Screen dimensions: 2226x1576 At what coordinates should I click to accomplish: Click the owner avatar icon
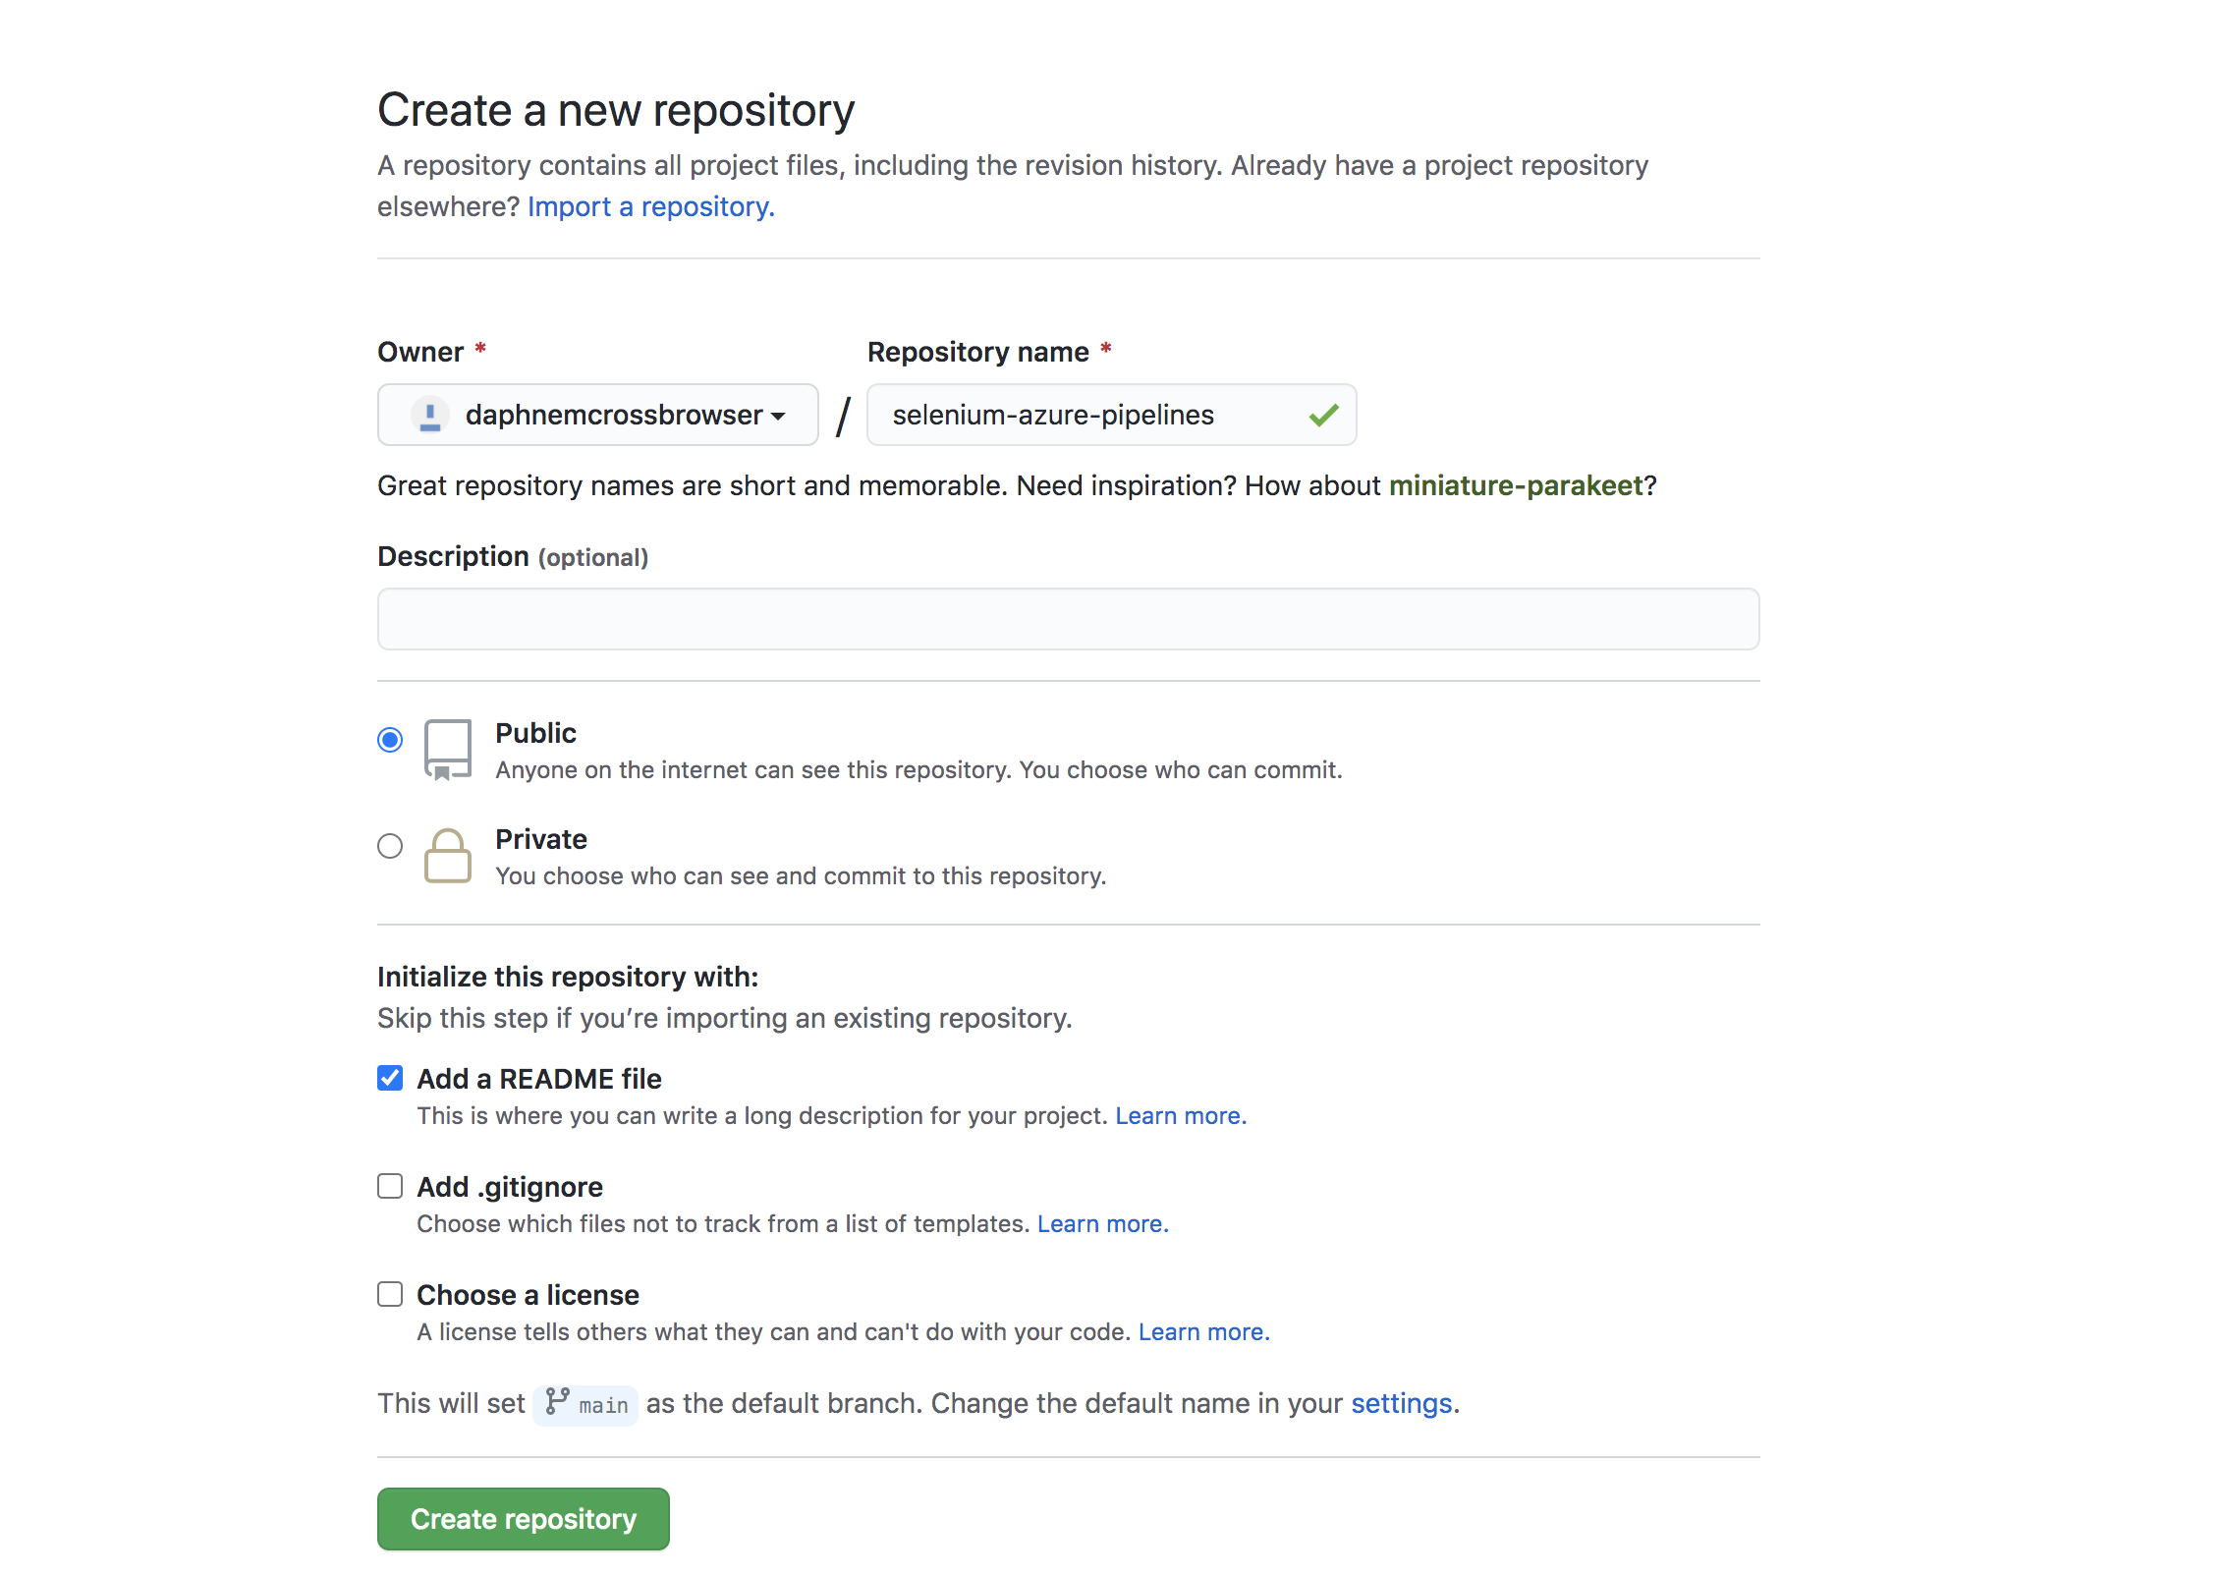[x=429, y=416]
